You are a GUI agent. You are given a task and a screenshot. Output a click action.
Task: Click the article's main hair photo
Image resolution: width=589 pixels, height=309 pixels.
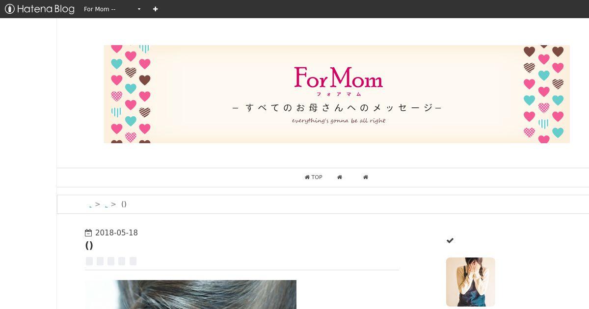(190, 294)
